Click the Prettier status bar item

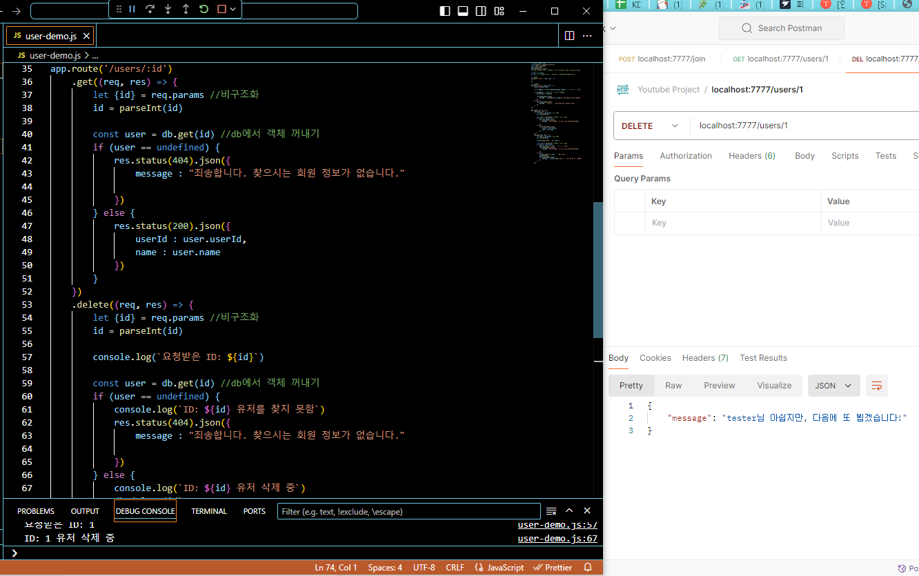tap(553, 568)
